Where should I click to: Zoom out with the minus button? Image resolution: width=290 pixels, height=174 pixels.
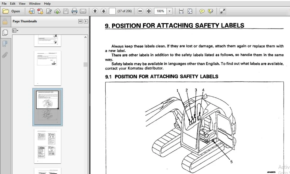click(x=140, y=11)
